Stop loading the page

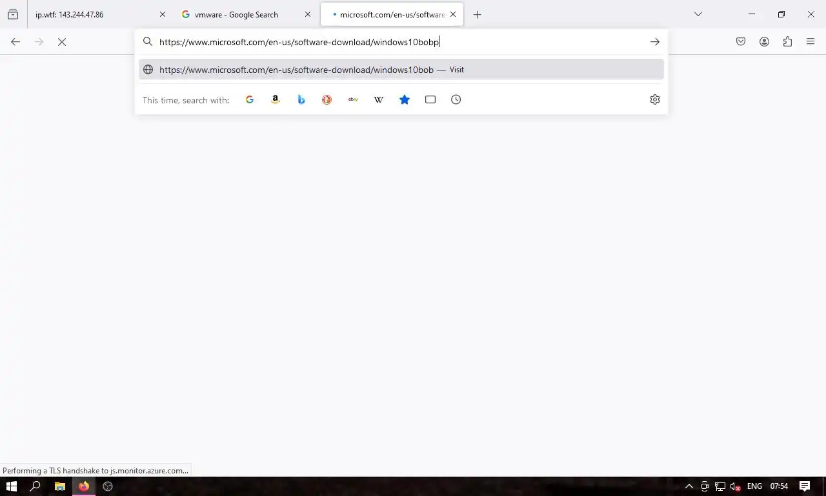62,42
